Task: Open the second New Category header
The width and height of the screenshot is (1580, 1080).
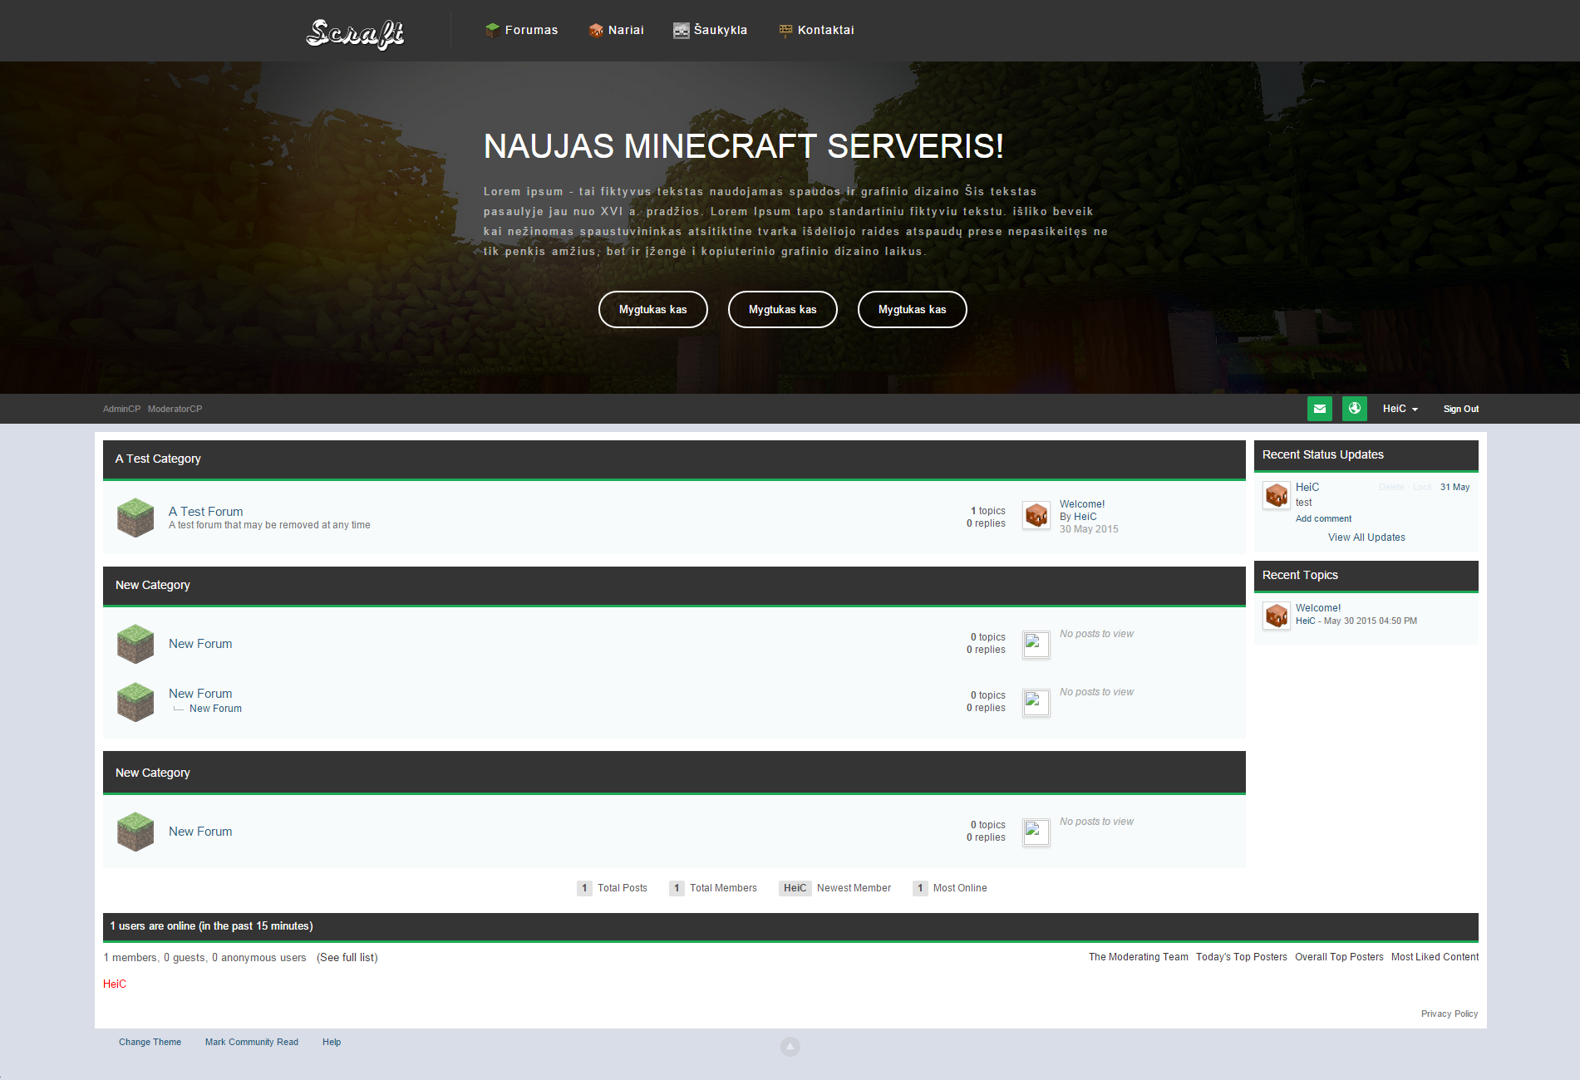Action: (x=153, y=773)
